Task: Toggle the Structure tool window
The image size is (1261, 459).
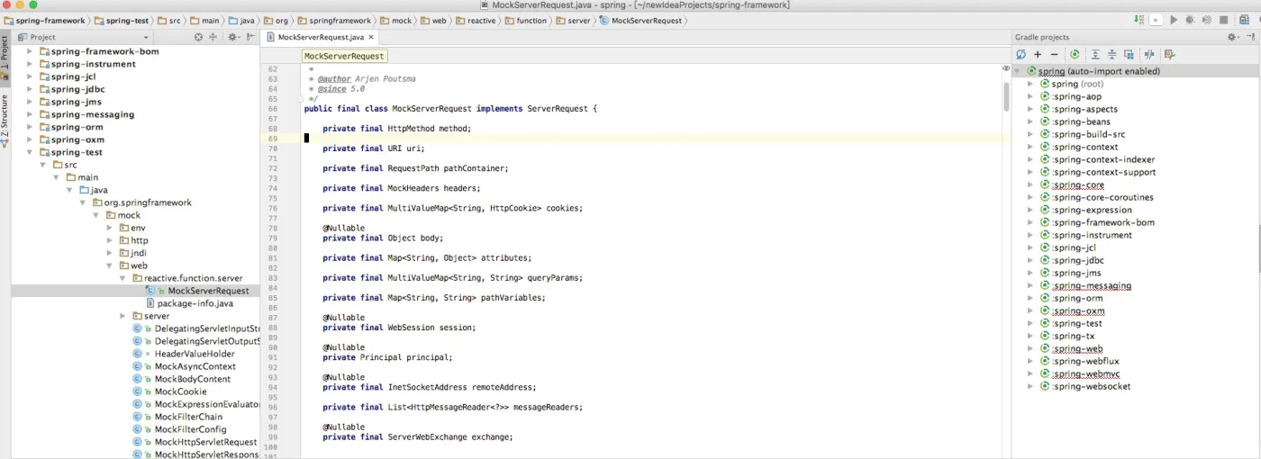Action: tap(5, 115)
